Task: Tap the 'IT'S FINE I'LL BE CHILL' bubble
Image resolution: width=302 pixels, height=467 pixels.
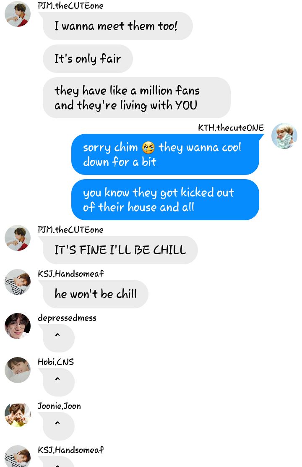Action: pyautogui.click(x=120, y=250)
